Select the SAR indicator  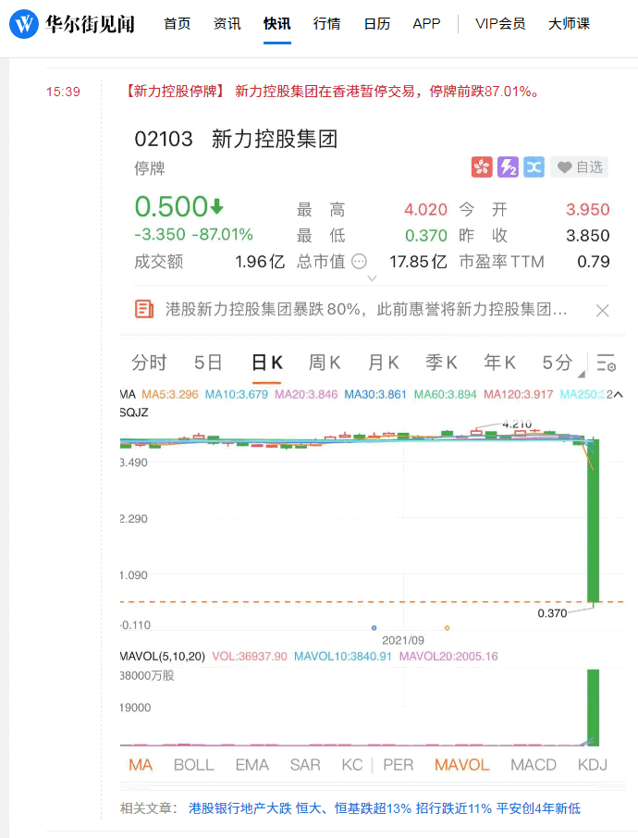click(305, 765)
